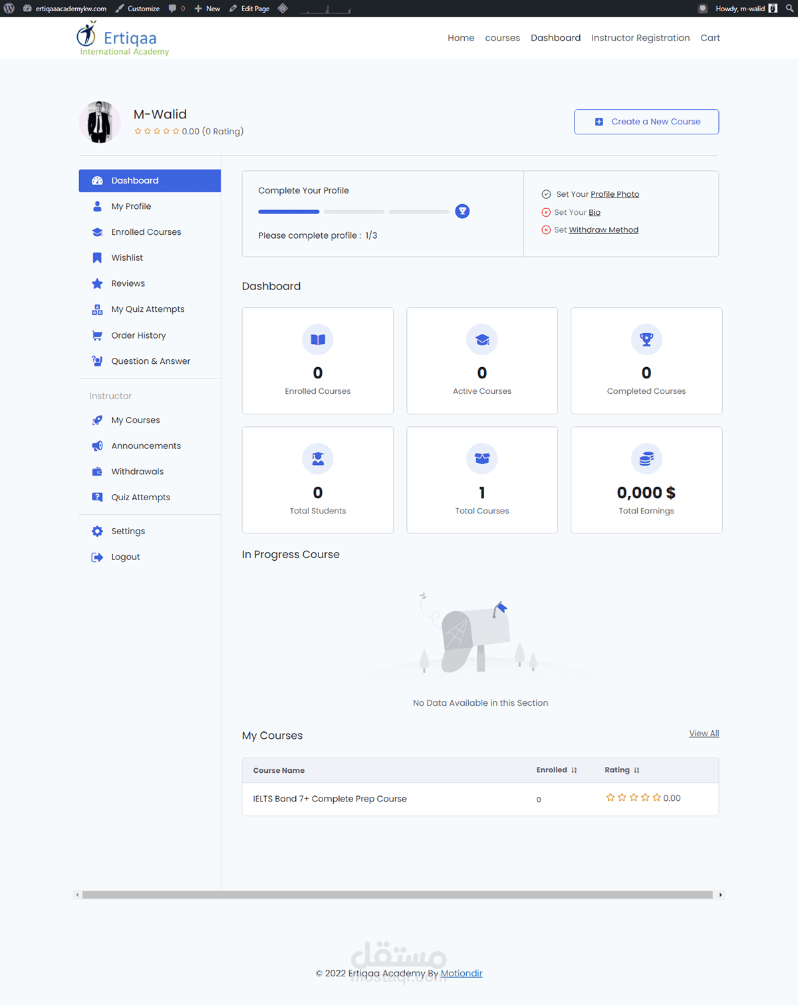Click the Wishlist bookmark icon
The width and height of the screenshot is (798, 1005).
[97, 257]
